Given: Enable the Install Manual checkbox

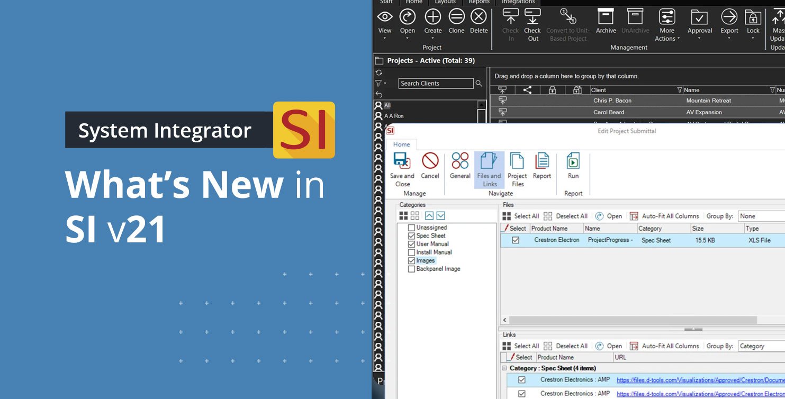Looking at the screenshot, I should point(411,252).
